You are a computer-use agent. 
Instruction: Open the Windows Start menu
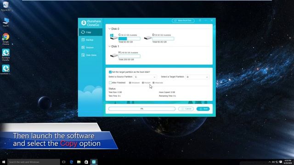[4, 162]
